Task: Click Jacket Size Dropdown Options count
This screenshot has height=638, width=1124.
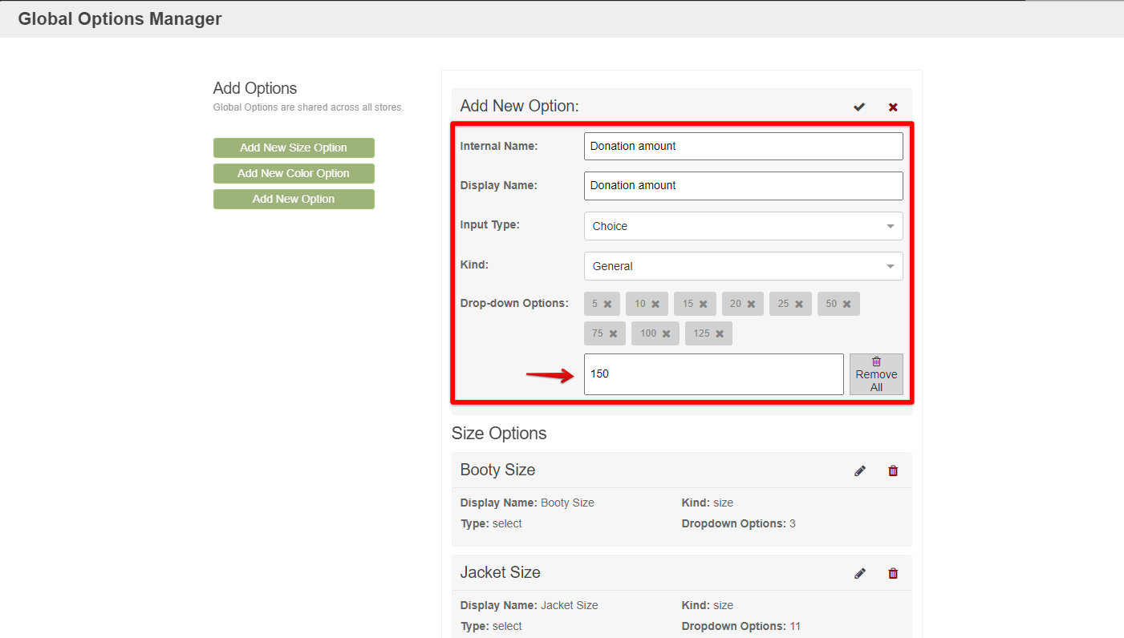Action: [x=741, y=626]
